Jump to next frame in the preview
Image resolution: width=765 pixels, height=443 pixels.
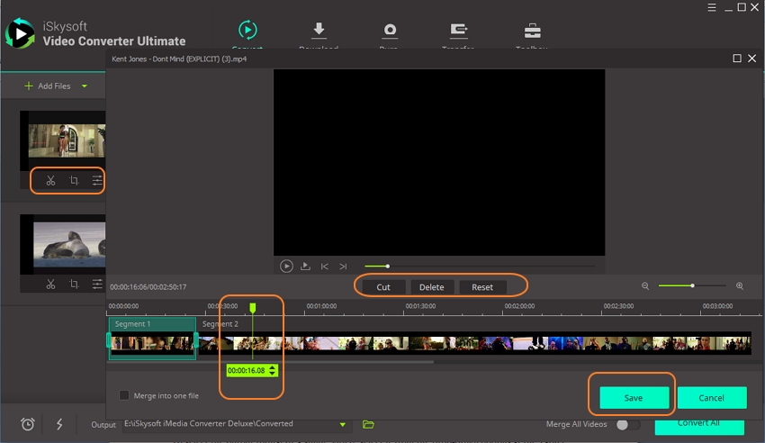[x=343, y=267]
